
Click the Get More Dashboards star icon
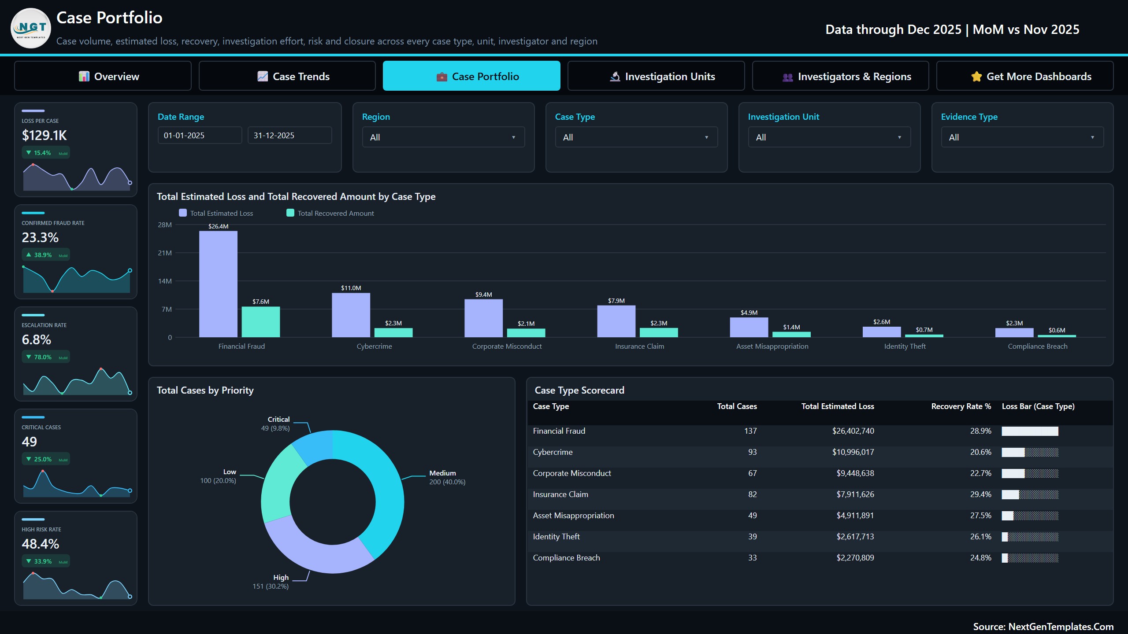(x=976, y=77)
